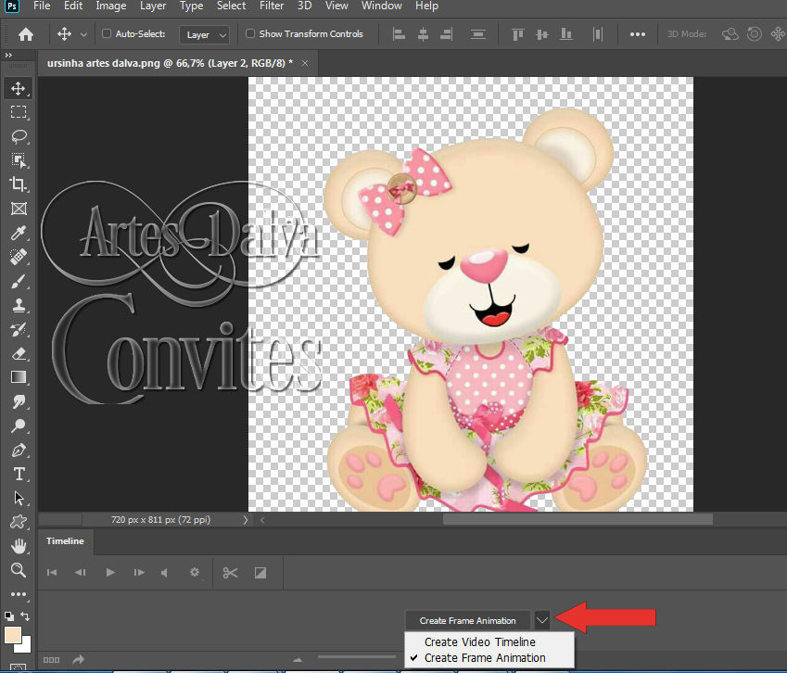
Task: Click the background color swatch
Action: pos(26,646)
